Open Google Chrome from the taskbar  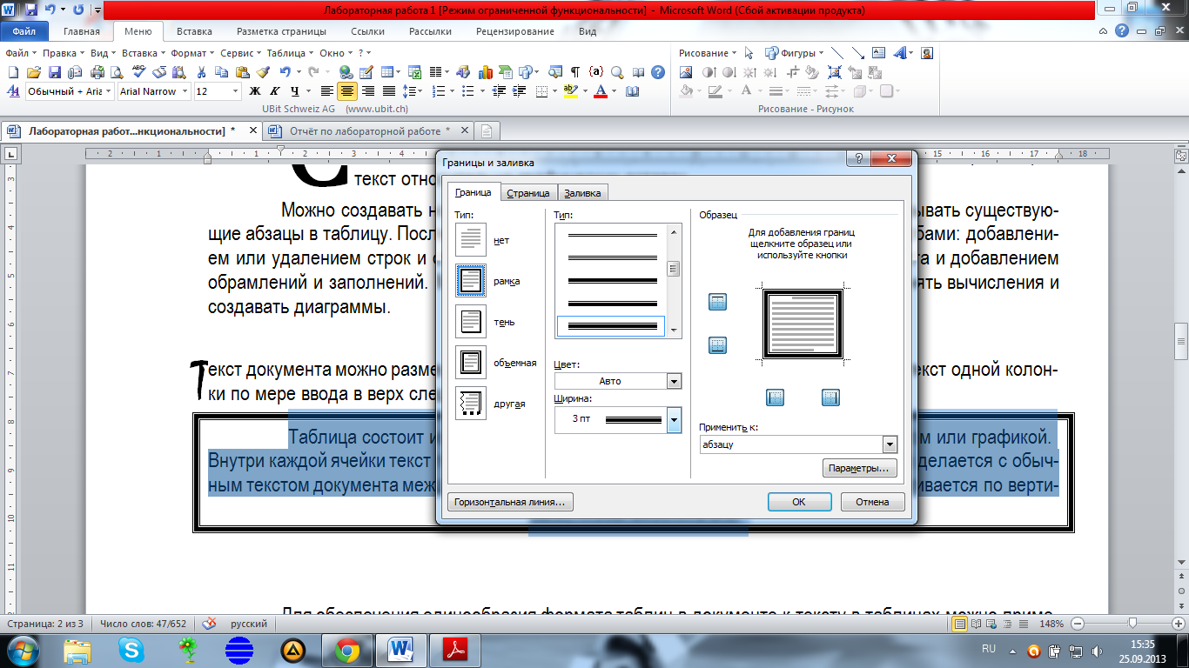pyautogui.click(x=346, y=649)
